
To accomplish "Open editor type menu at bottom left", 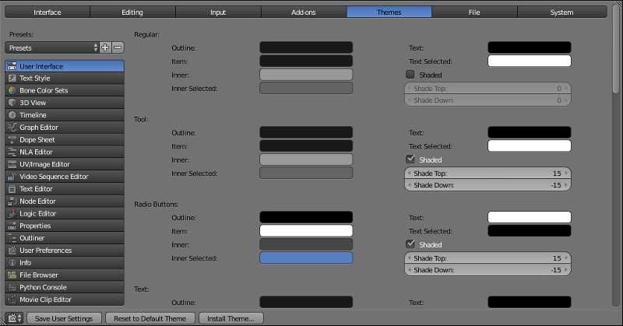I will (x=13, y=318).
